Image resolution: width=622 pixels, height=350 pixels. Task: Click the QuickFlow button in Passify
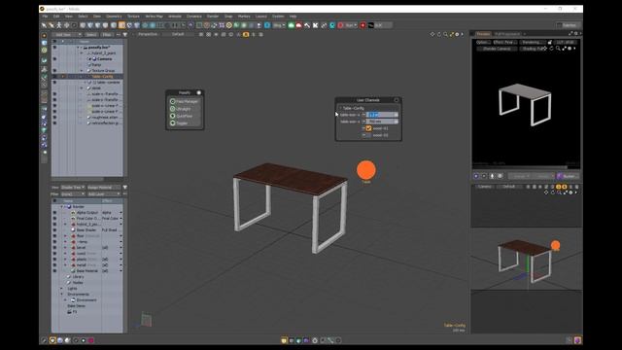(x=184, y=116)
